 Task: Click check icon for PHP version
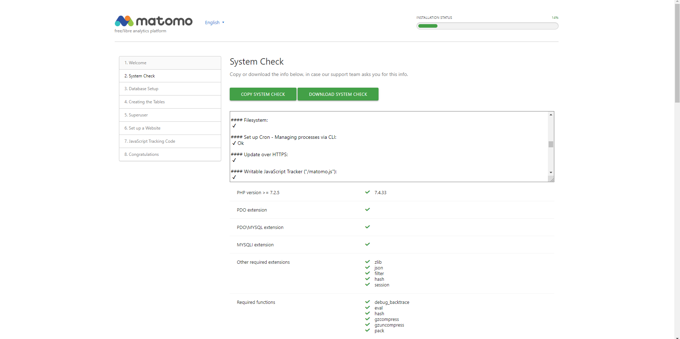(x=368, y=192)
